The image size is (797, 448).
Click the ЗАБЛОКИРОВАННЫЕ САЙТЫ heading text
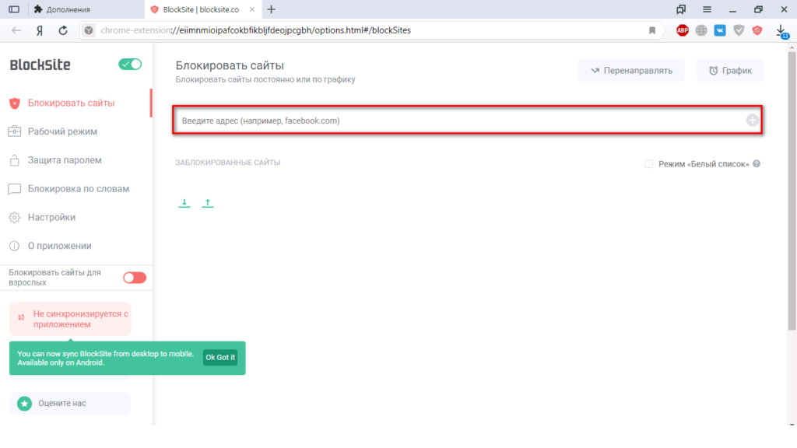point(228,163)
